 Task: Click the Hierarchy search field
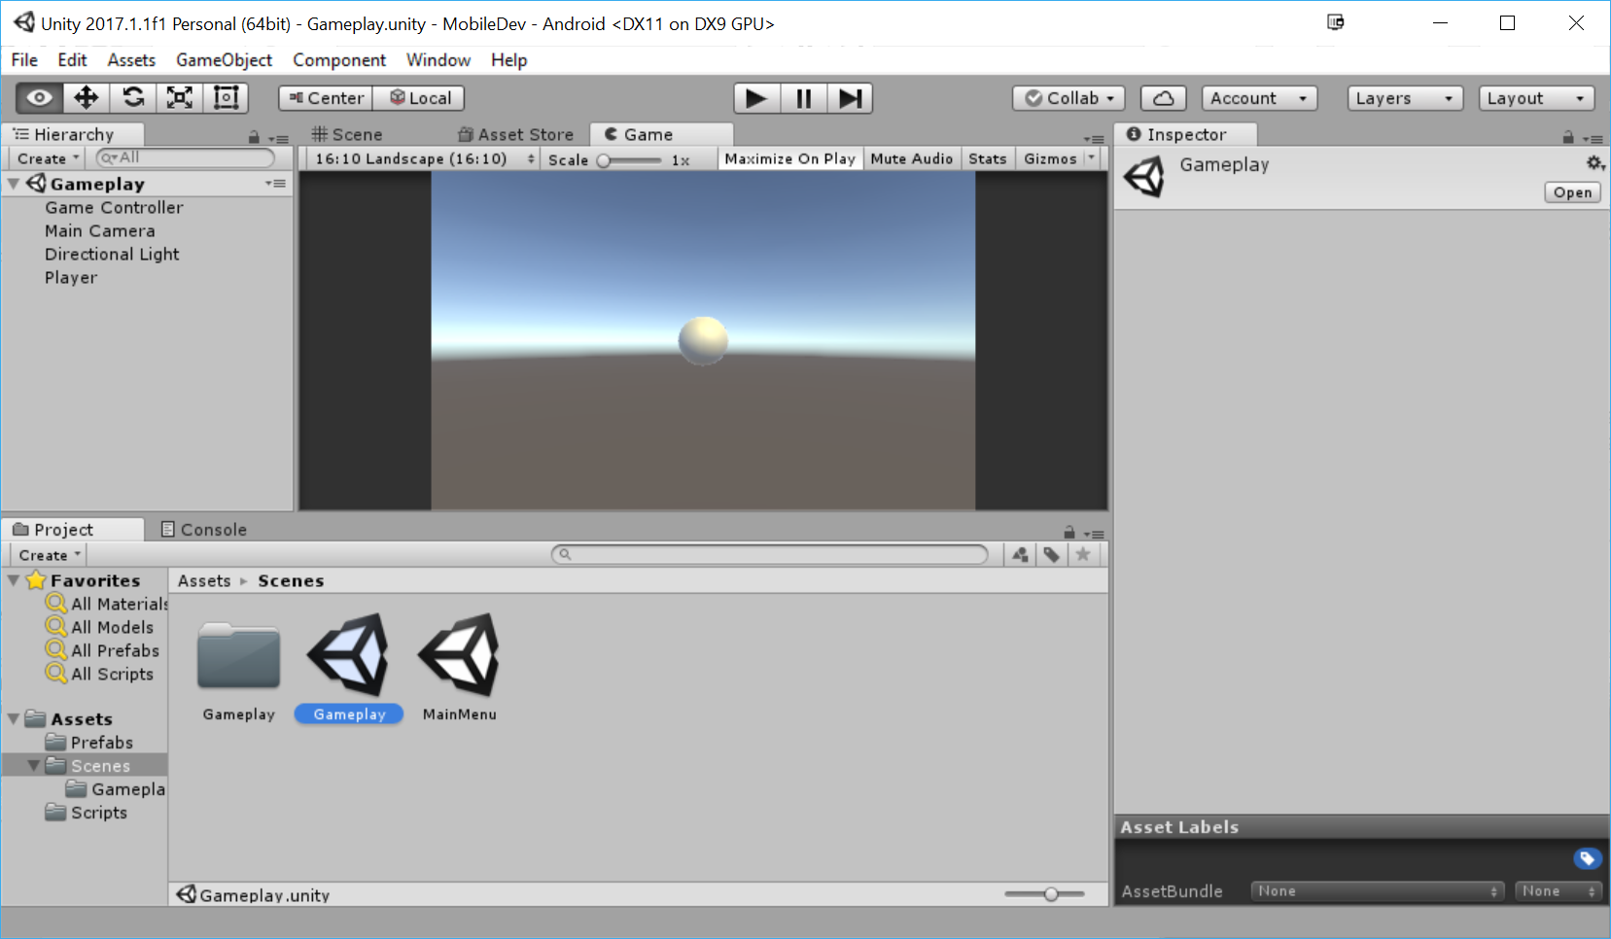(186, 157)
